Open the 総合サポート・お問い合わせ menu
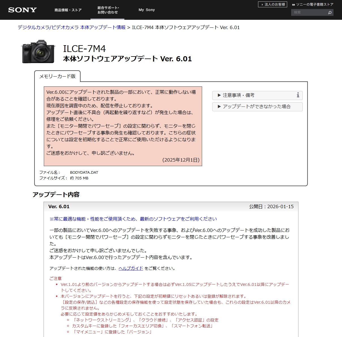 (108, 10)
